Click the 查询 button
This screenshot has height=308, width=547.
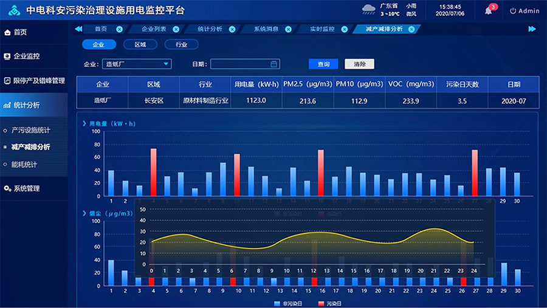(323, 64)
